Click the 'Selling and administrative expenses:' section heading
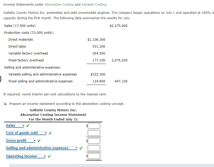Image resolution: width=214 pixels, height=167 pixels. click(32, 67)
